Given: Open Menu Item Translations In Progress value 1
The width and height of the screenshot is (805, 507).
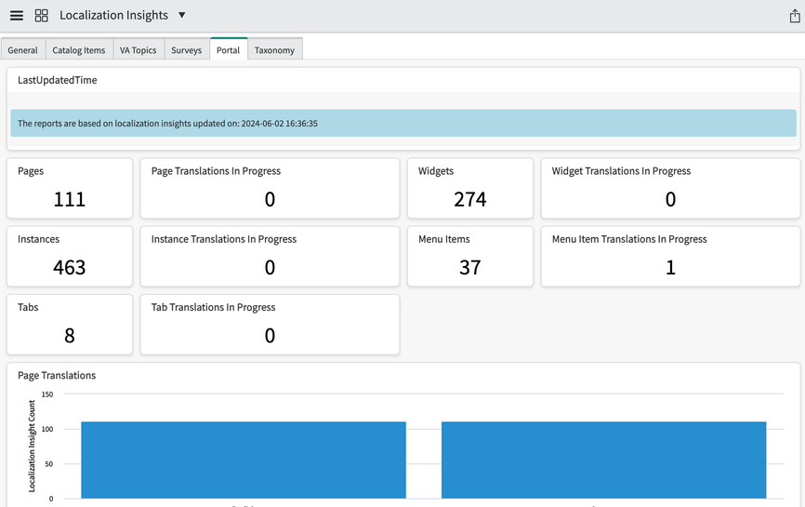Looking at the screenshot, I should coord(670,268).
